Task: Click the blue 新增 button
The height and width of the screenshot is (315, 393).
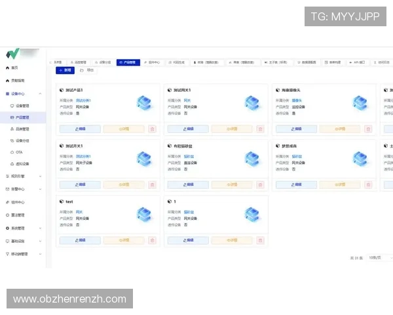Action: 65,70
